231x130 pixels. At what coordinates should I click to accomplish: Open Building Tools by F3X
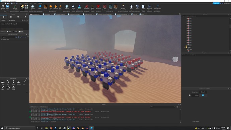(x=123, y=7)
